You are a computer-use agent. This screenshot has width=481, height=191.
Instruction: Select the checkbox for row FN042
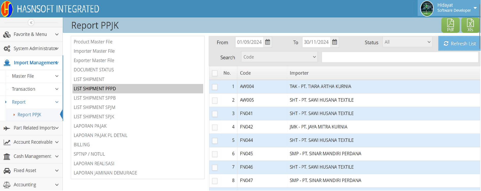tap(215, 127)
